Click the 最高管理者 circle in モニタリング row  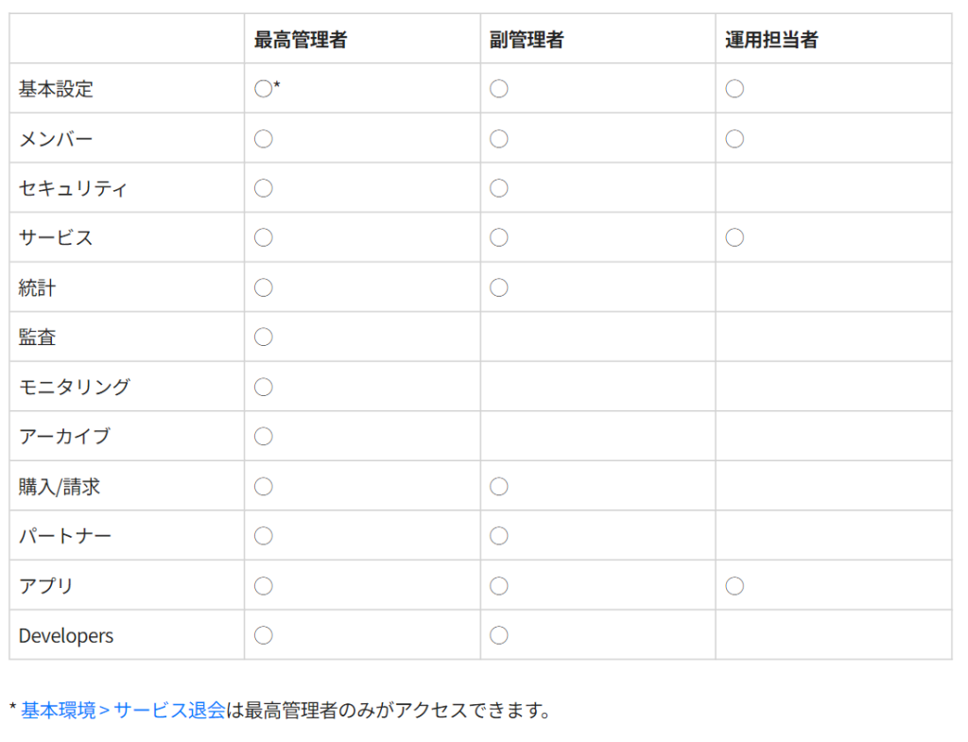click(x=264, y=387)
